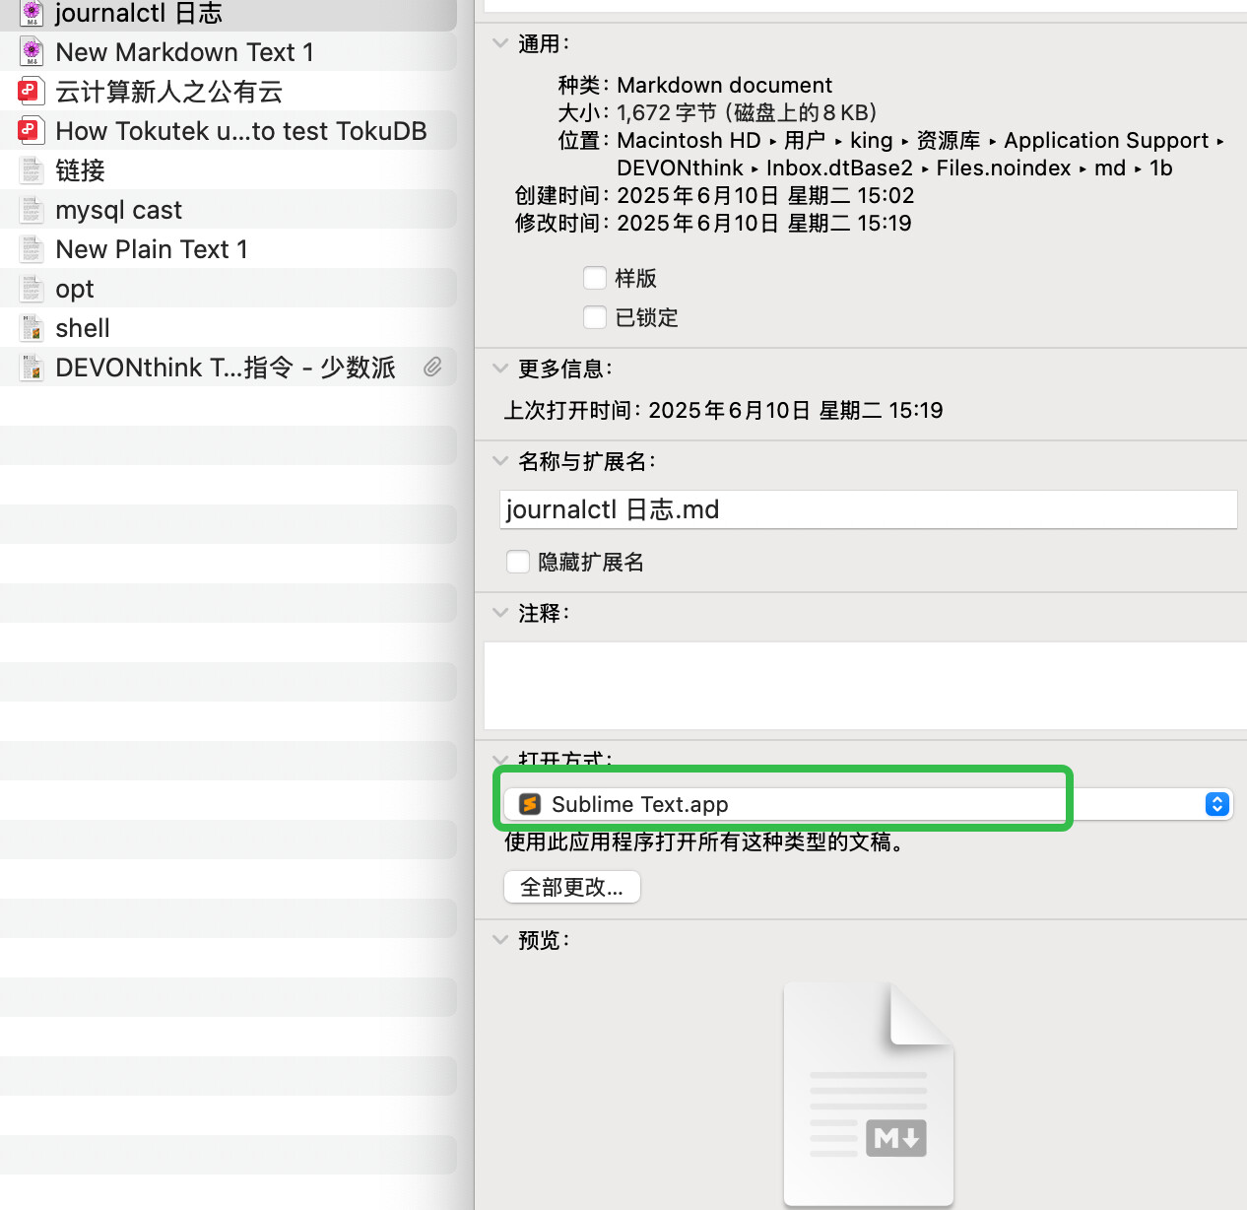Screen dimensions: 1247x1210
Task: Click the paperclip attachment icon on DEVONthink row
Action: [x=432, y=367]
